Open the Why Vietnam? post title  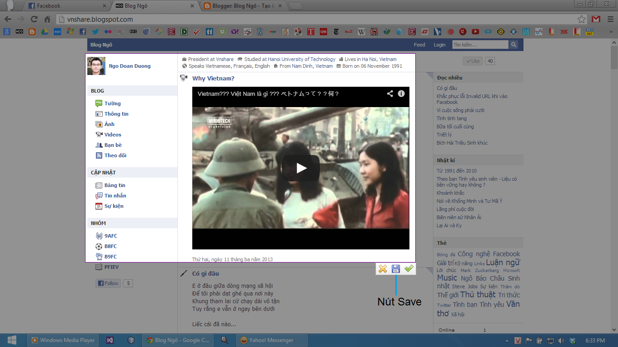click(213, 79)
